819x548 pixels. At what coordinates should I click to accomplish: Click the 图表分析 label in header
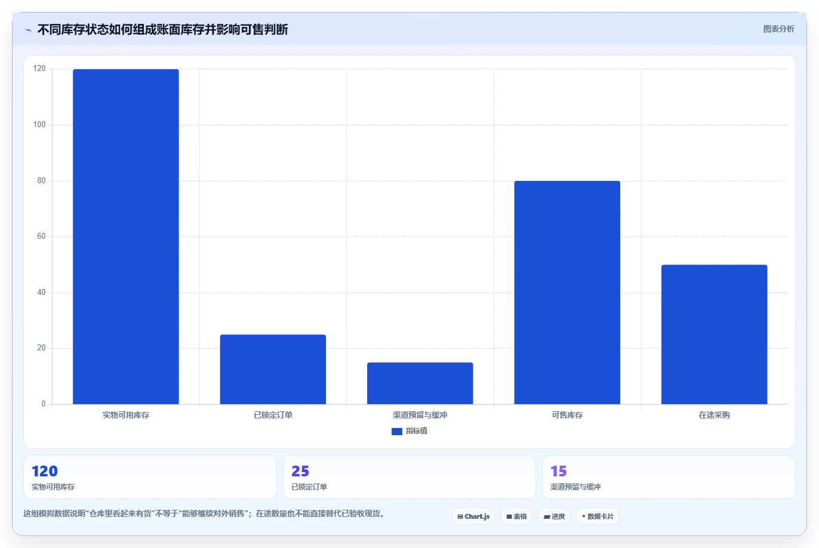coord(778,29)
